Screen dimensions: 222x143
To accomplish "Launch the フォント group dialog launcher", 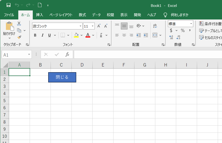I will click(x=109, y=45).
